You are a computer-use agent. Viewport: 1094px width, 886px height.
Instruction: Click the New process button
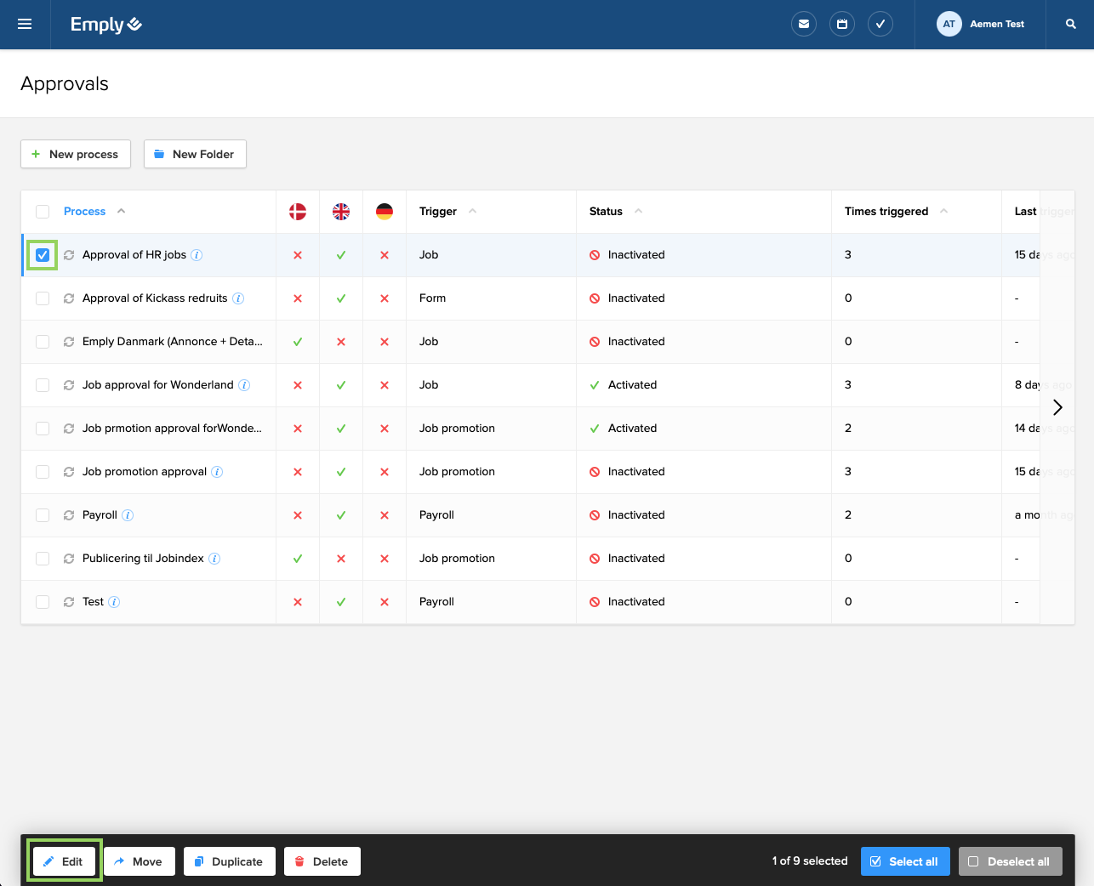coord(76,154)
